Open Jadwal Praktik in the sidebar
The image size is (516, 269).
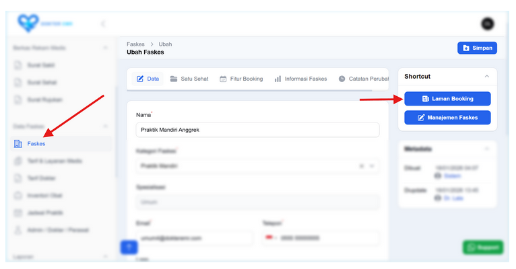61,213
